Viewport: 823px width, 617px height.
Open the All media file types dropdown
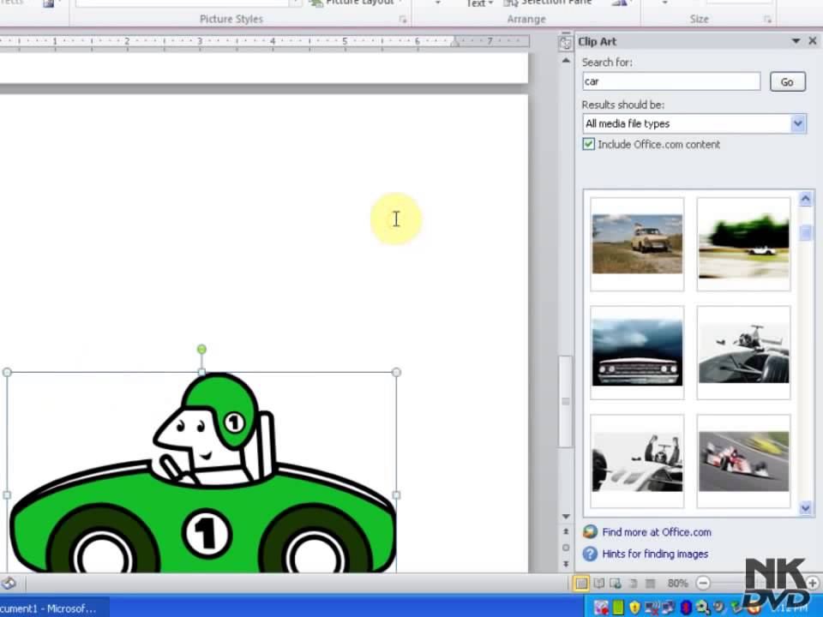(798, 123)
